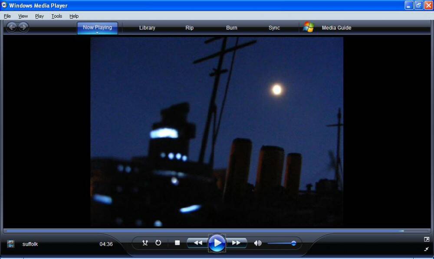The image size is (434, 259).
Task: Go to the Burn tab
Action: click(232, 28)
